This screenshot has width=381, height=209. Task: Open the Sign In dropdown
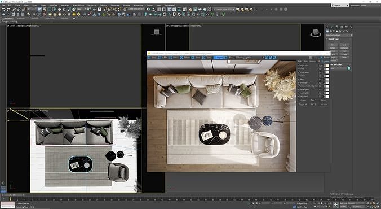340,5
